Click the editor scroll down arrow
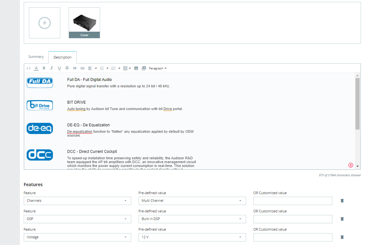Screen dimensions: 367x245 (357, 166)
